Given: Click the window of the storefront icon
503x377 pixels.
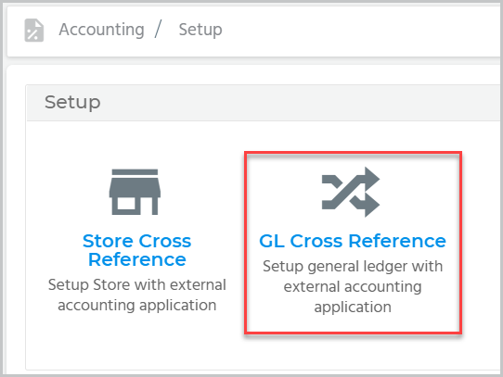Looking at the screenshot, I should 126,204.
